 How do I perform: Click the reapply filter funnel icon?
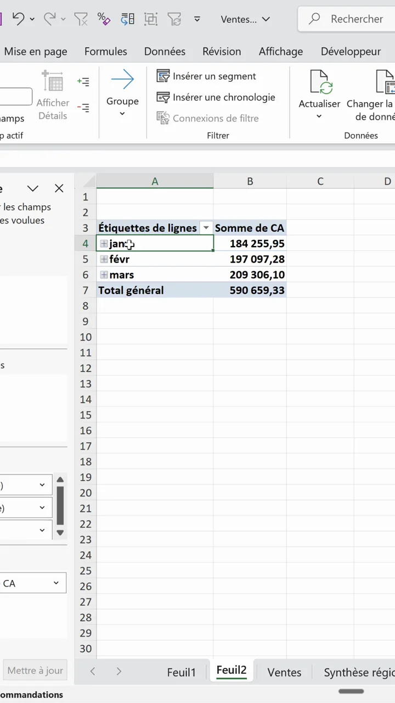[174, 19]
